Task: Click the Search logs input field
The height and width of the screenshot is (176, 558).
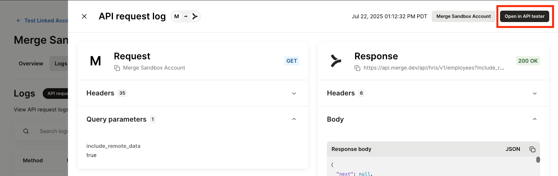Action: [x=53, y=131]
